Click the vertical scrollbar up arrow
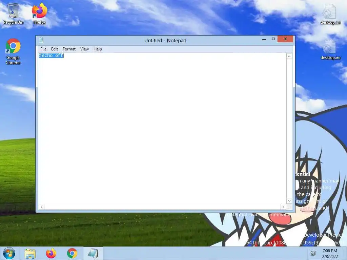Viewport: 347px width, 260px height. (289, 57)
